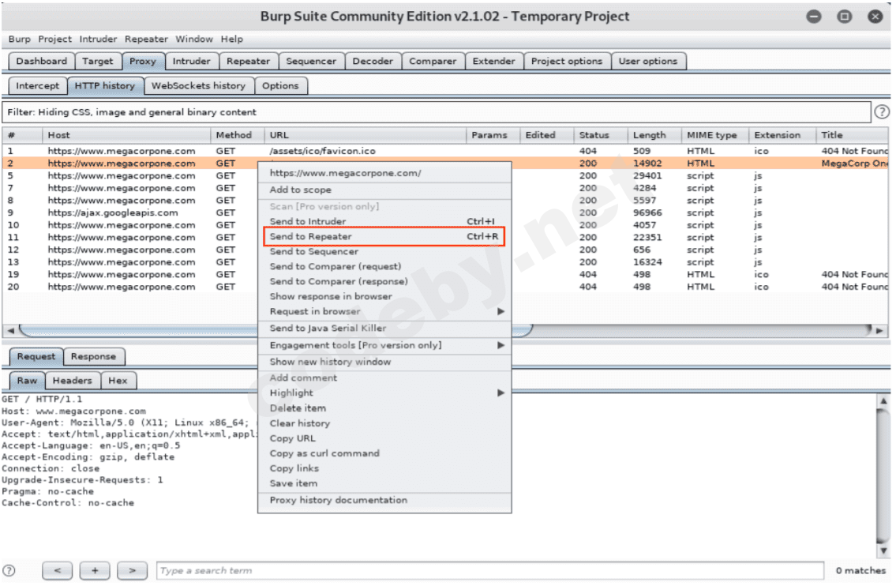Maximize the Burp Suite window
This screenshot has width=896, height=586.
tap(844, 17)
